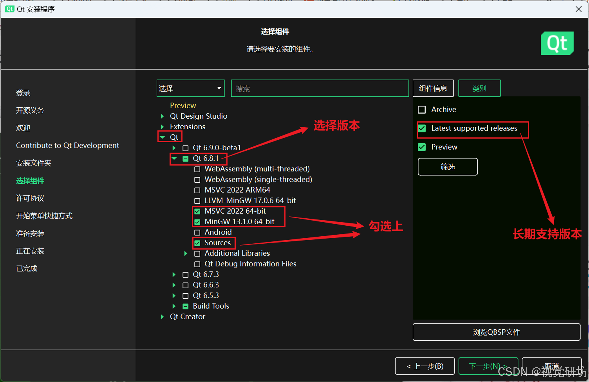Click the Qt icon in the title bar
Screen dimensions: 589x382
click(x=9, y=9)
